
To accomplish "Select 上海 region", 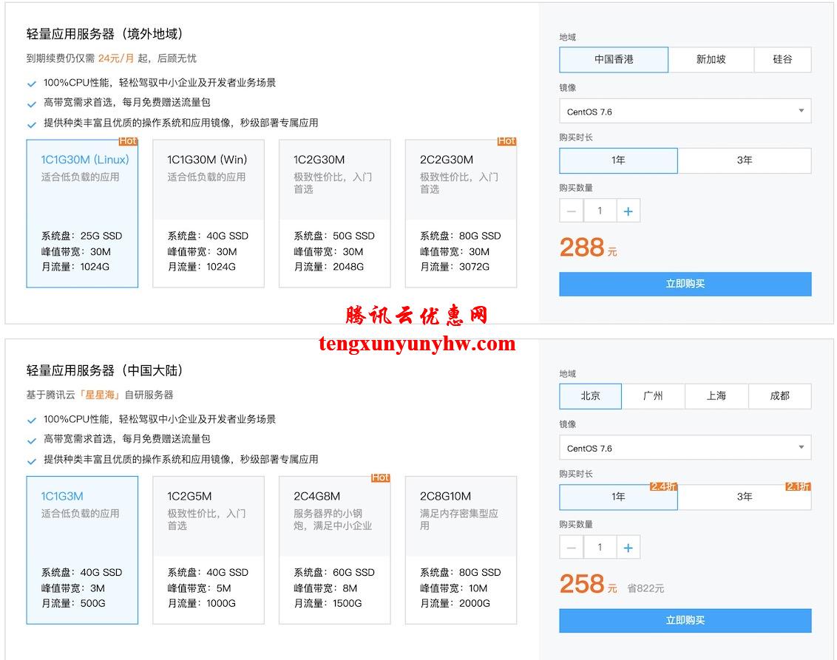I will (x=716, y=396).
